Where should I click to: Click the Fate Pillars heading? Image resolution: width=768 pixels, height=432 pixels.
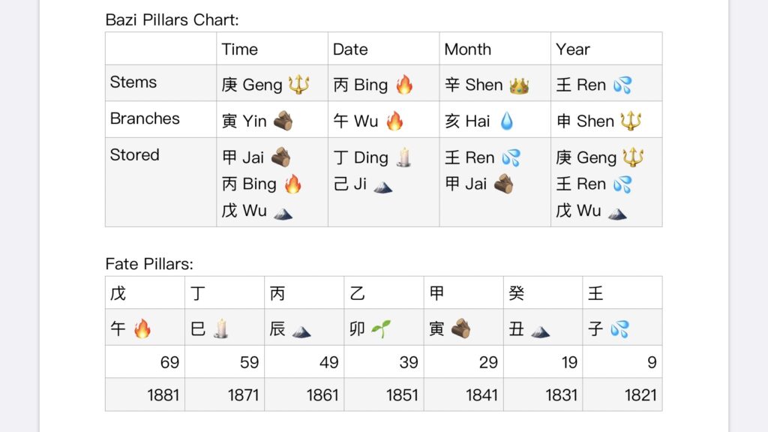pyautogui.click(x=149, y=264)
